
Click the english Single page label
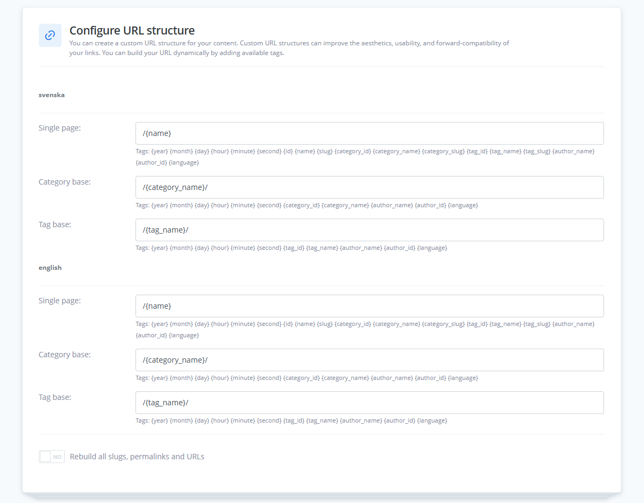click(x=59, y=301)
